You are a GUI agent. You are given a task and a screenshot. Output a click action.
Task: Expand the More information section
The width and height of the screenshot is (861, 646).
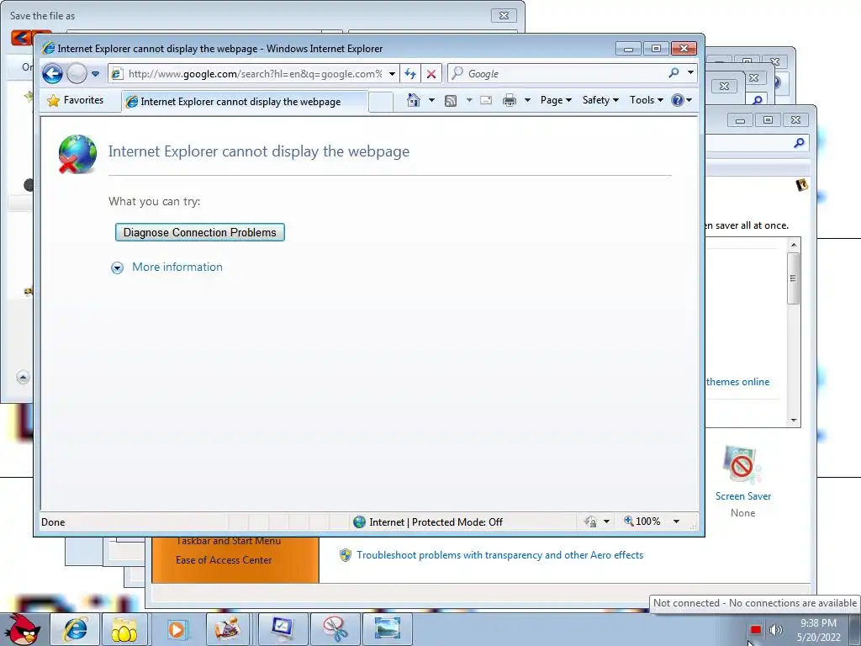point(167,267)
